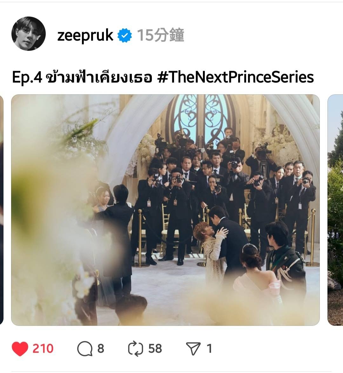Tap the share count showing 1
The height and width of the screenshot is (373, 343).
click(x=209, y=349)
